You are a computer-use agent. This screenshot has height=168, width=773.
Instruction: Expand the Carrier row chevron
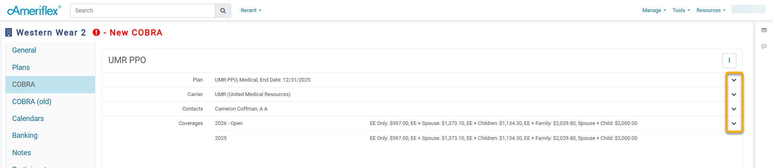click(x=734, y=94)
